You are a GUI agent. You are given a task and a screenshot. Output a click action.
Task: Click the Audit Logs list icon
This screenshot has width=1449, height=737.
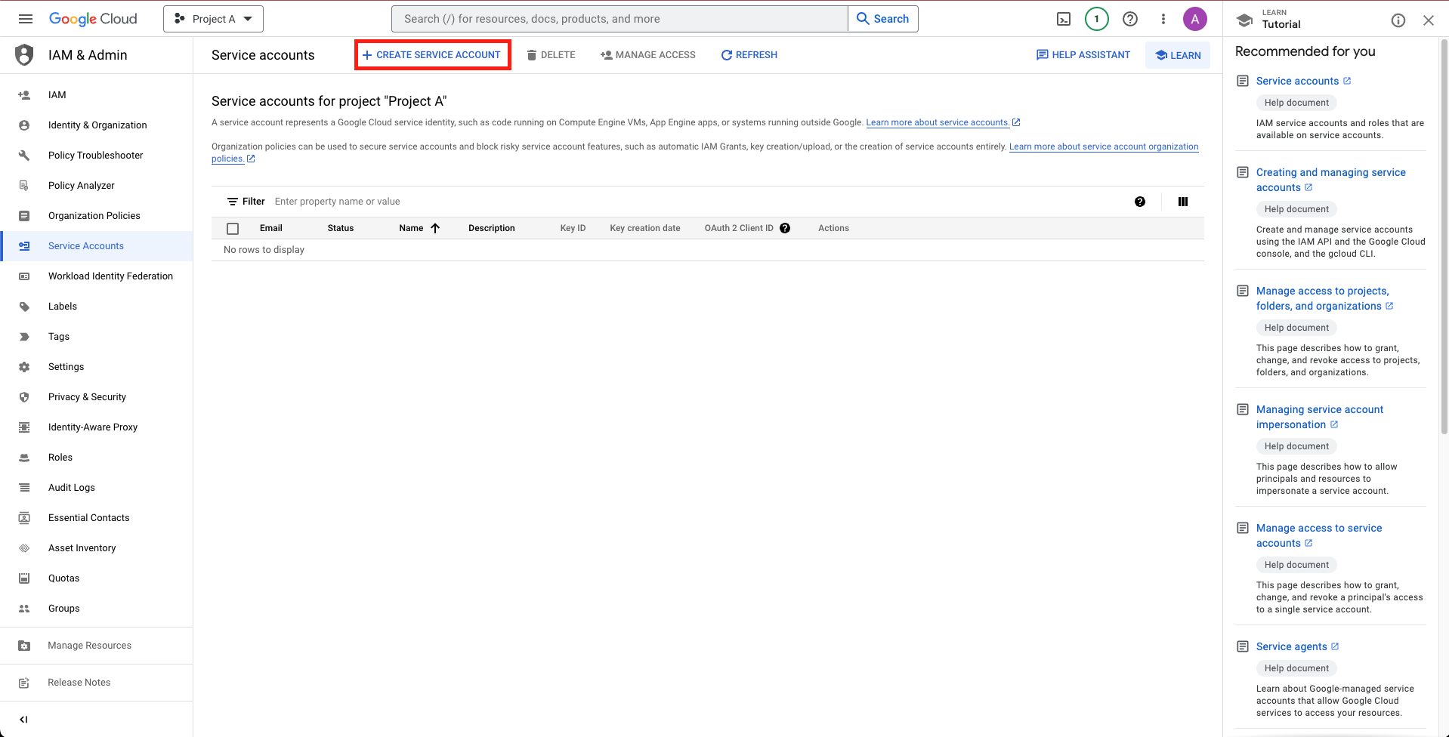24,488
